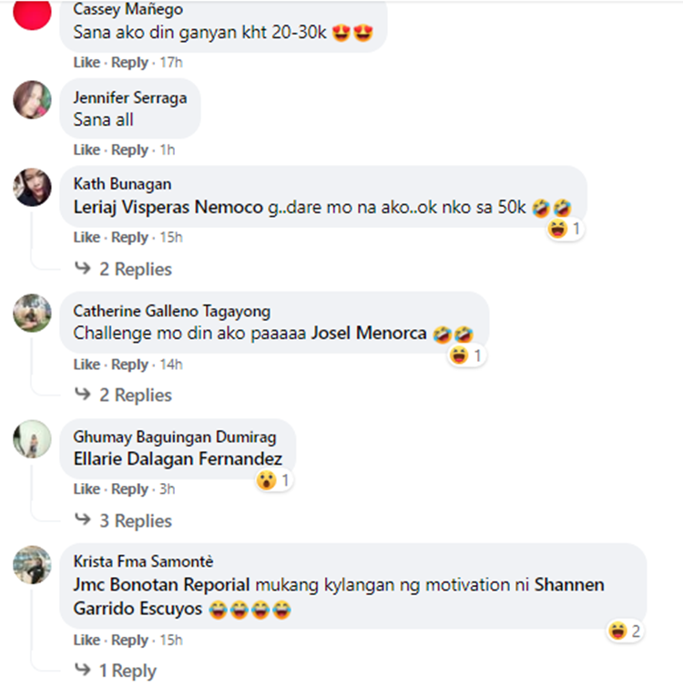
Task: Like Jennifer Serraga's comment
Action: tap(87, 149)
